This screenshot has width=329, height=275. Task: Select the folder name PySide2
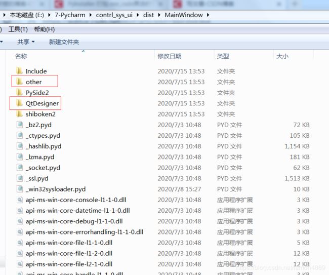point(37,93)
